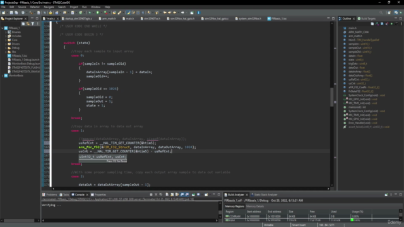Click the Project Explorer filter funnel icon

(x=33, y=24)
